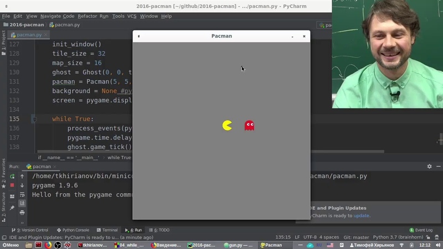Open OBS Studio icon in taskbar
Viewport: 443px width, 249px height.
tap(58, 245)
